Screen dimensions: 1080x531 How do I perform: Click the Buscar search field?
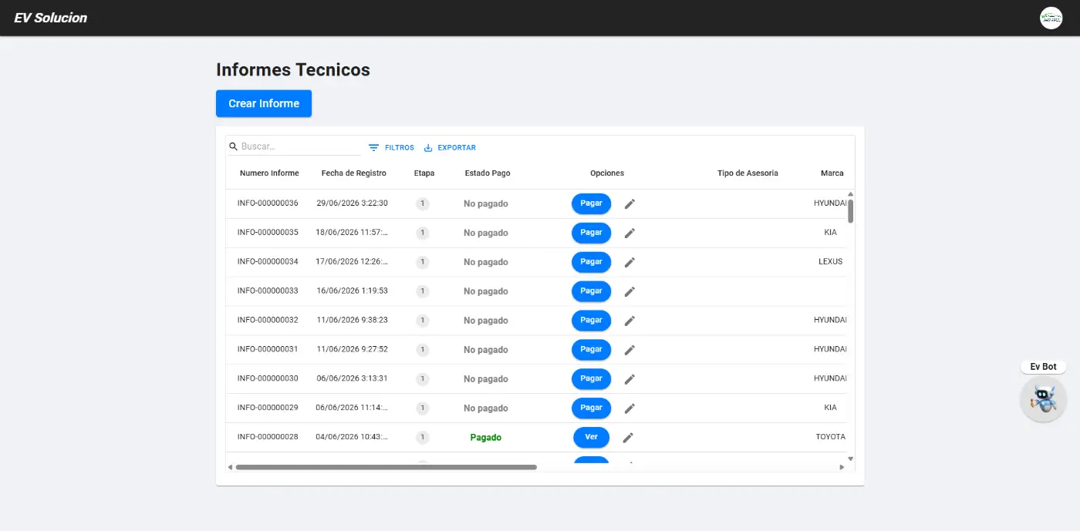coord(299,146)
